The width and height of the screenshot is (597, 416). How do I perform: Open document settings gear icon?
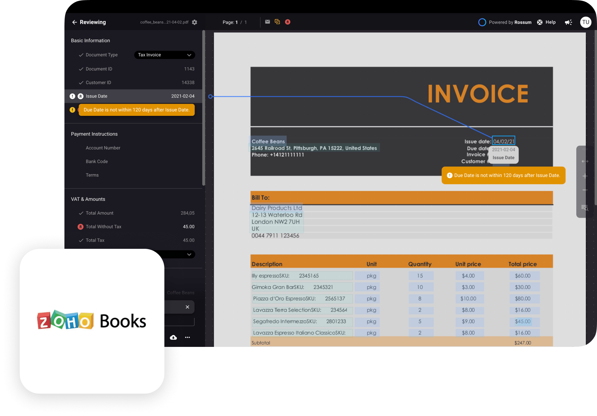[195, 22]
